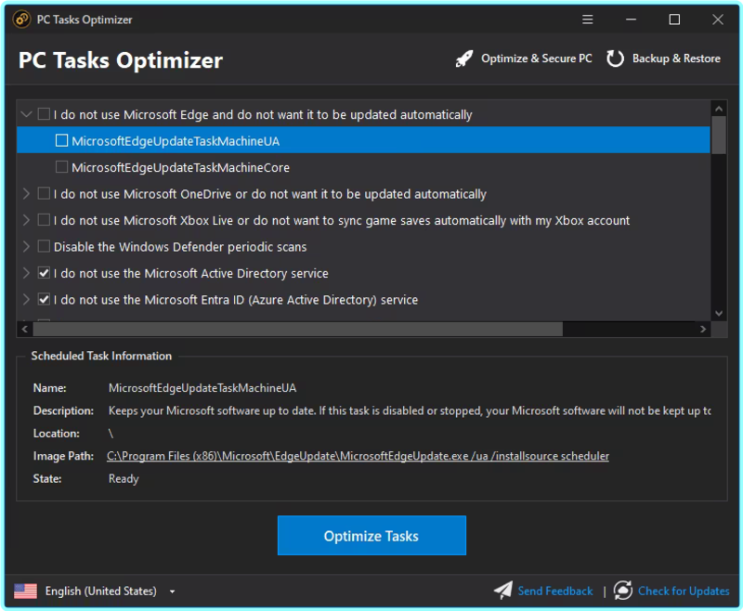Expand the Microsoft Entra ID group
Image resolution: width=743 pixels, height=611 pixels.
27,299
